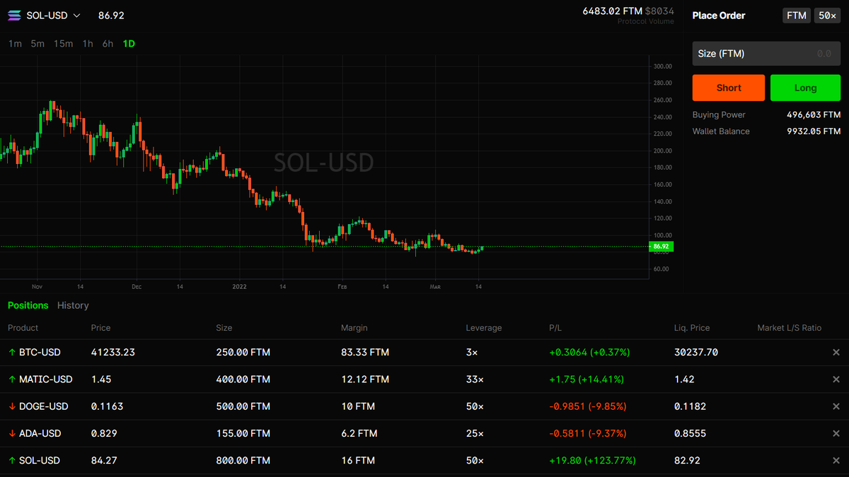
Task: Click the FTM currency button
Action: 797,16
